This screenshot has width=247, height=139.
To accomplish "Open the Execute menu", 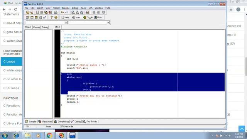I will (66, 8).
